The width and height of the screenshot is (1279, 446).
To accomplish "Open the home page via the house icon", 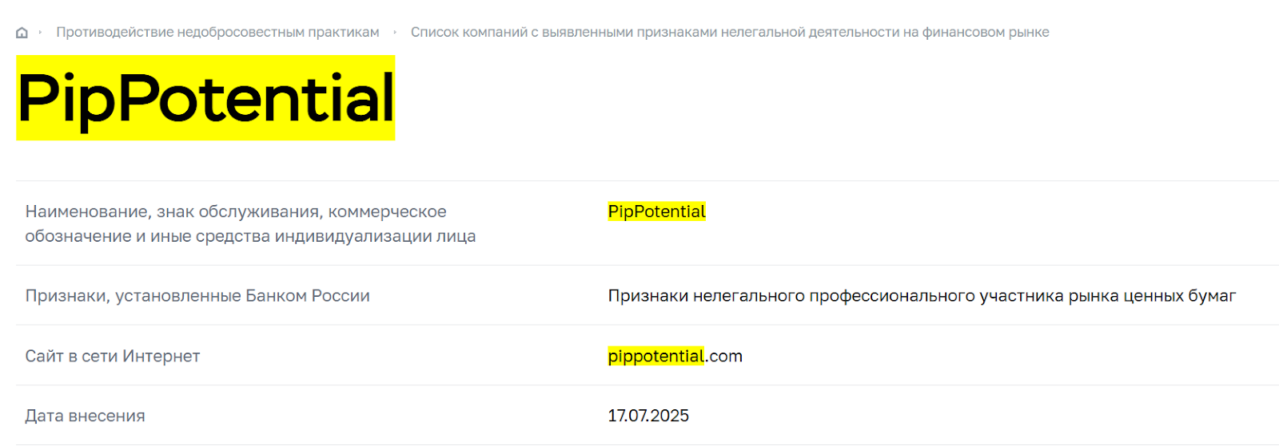I will [x=22, y=33].
